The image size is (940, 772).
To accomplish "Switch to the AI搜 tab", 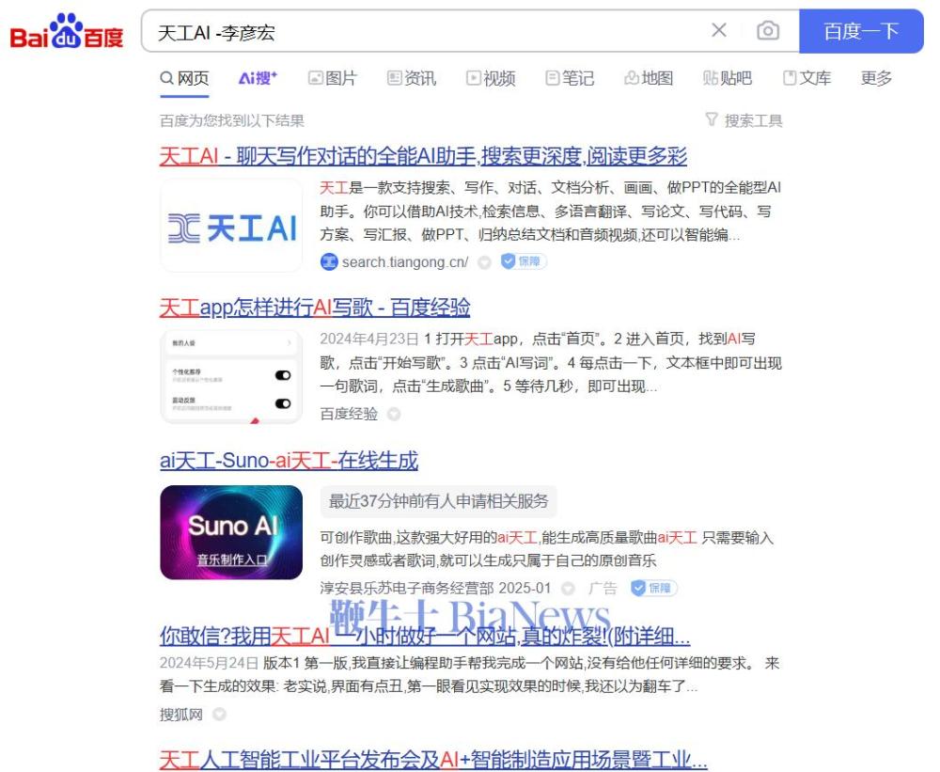I will point(258,78).
